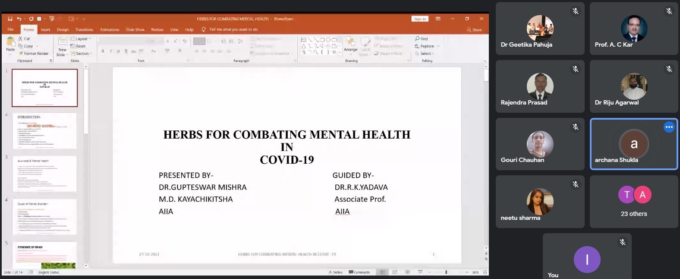Open the 23 others participants tile

[634, 202]
